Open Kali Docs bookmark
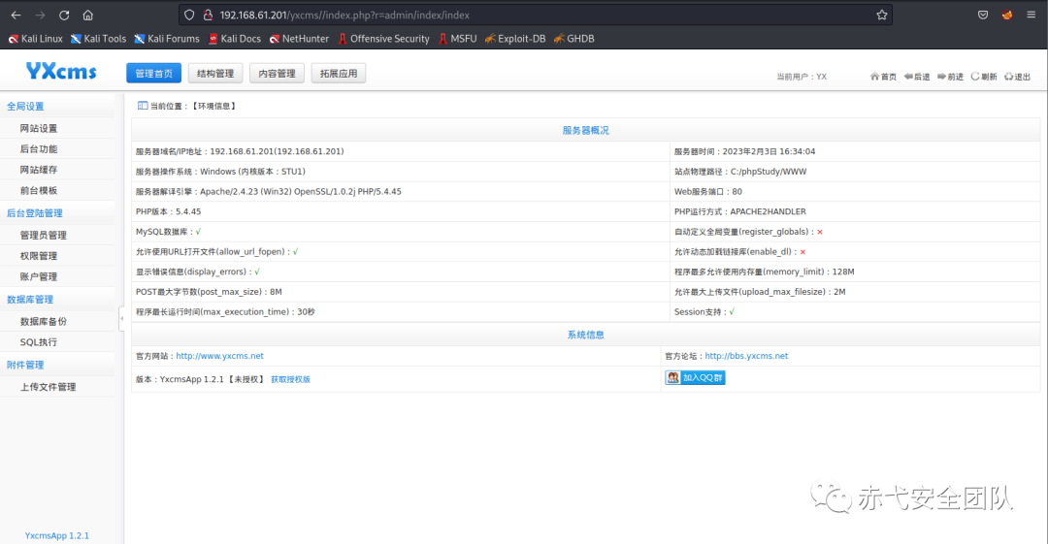Image resolution: width=1048 pixels, height=544 pixels. pos(235,39)
